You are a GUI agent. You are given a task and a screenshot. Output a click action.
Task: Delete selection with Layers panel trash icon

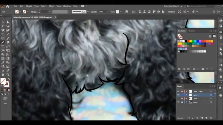tap(211, 118)
